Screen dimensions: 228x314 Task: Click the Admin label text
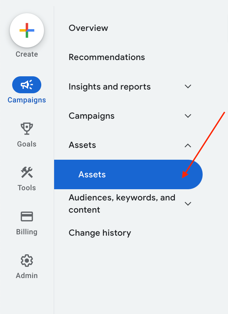[x=27, y=275]
